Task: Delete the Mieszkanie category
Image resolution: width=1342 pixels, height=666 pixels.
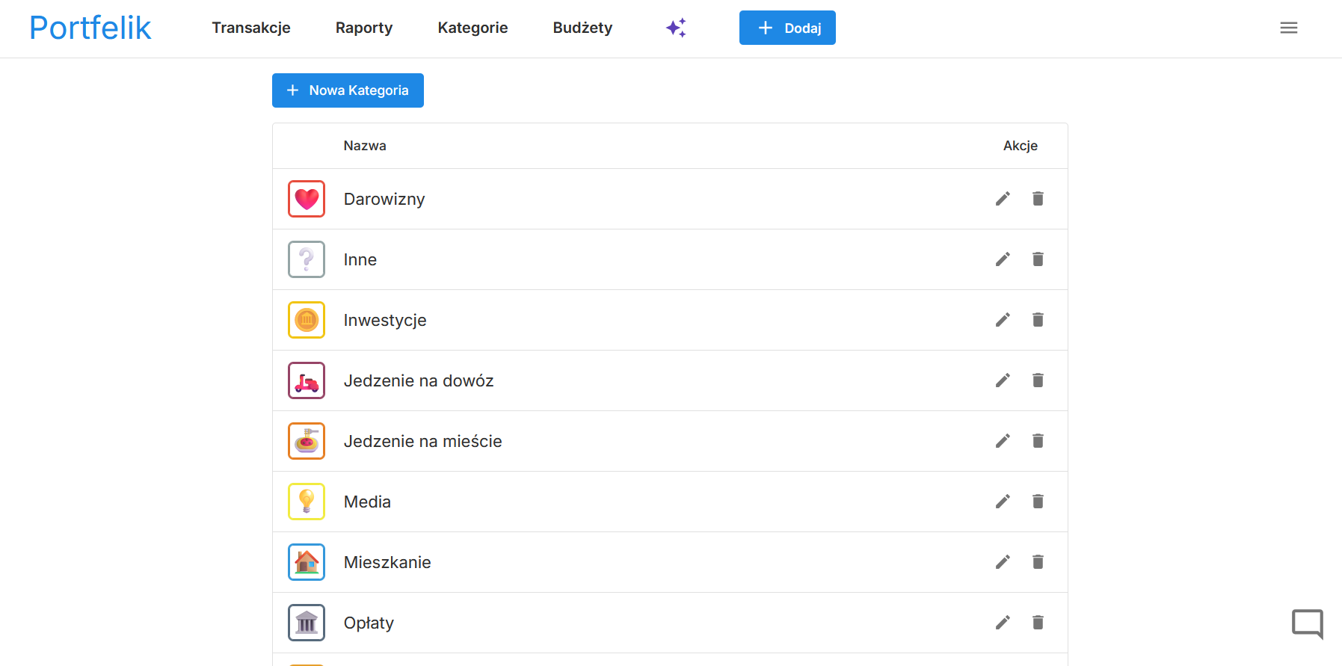Action: pyautogui.click(x=1038, y=562)
